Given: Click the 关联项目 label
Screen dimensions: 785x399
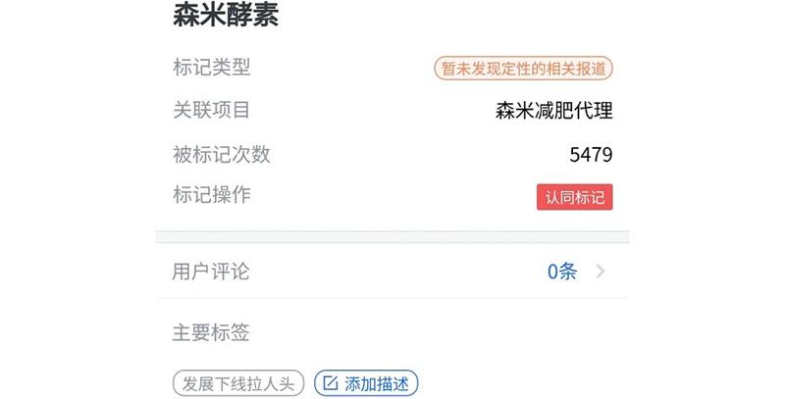Looking at the screenshot, I should click(212, 111).
